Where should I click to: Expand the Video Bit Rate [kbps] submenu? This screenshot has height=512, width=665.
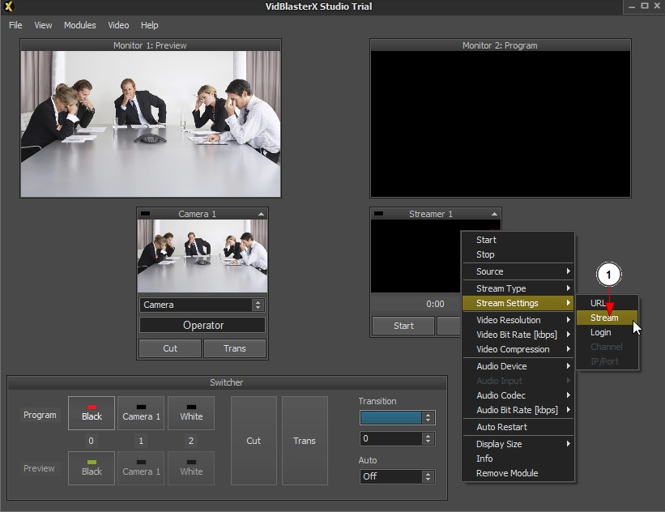(518, 335)
